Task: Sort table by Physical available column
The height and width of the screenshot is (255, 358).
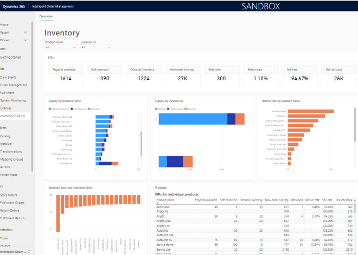Action: (x=206, y=200)
